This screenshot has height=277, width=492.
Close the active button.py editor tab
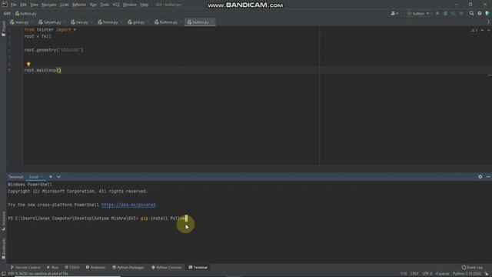click(212, 22)
